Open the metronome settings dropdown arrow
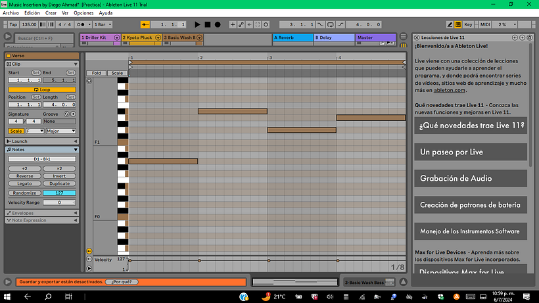Viewport: 539px width, 303px height. [89, 24]
